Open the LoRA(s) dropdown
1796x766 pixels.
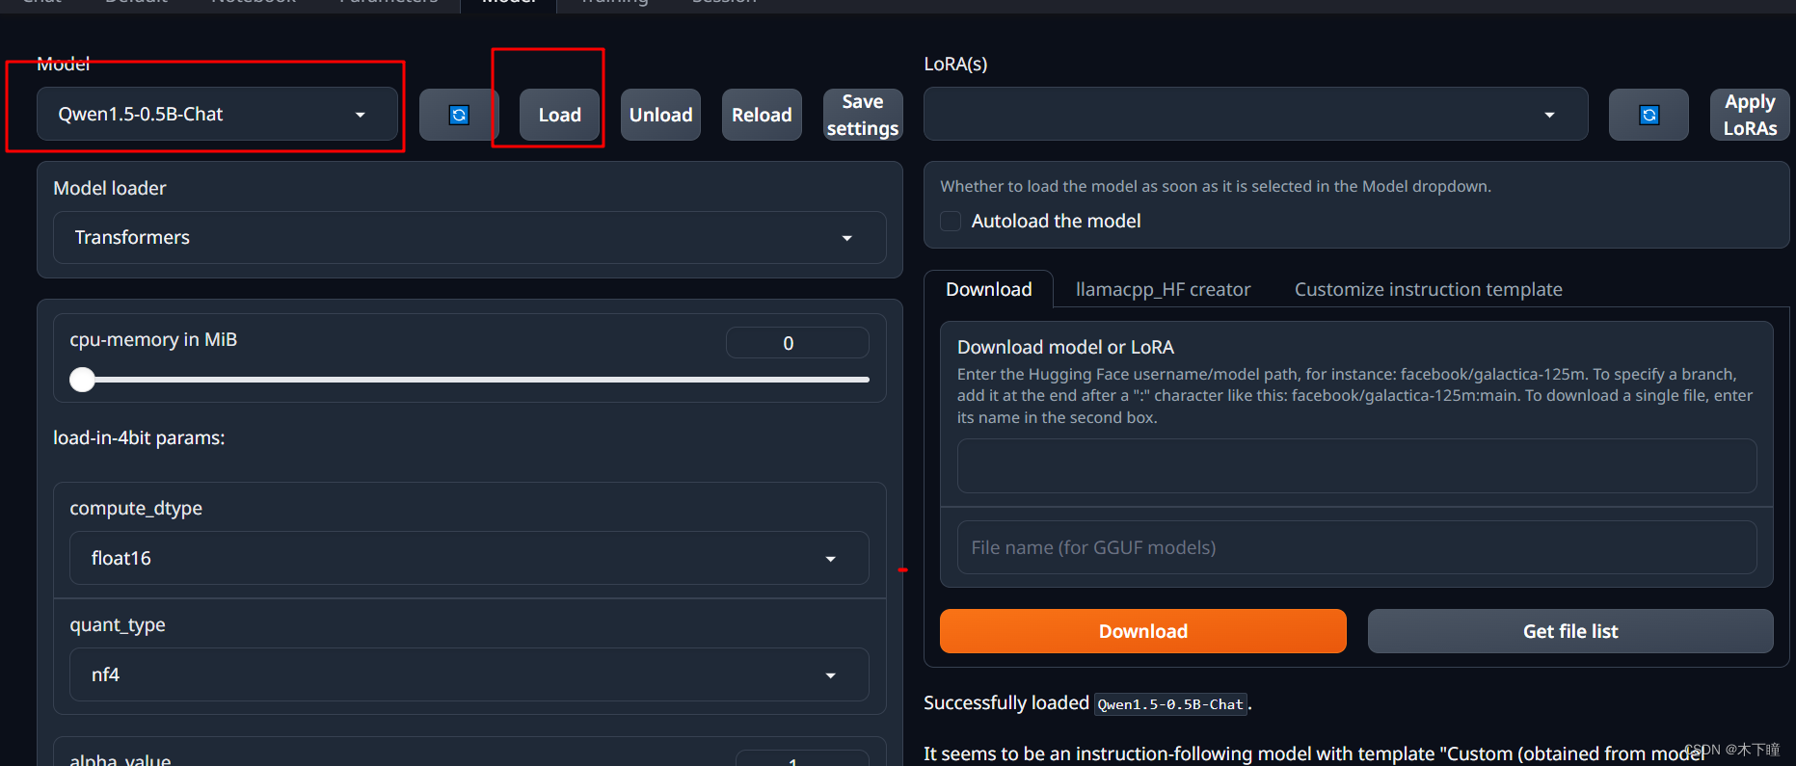pyautogui.click(x=1255, y=114)
